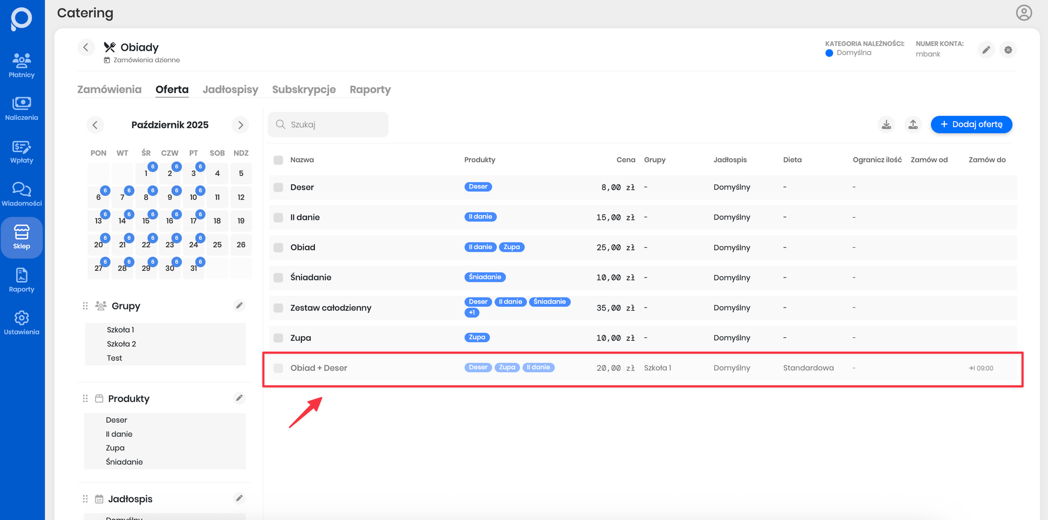1048x520 pixels.
Task: Edit the Grupy list with pencil icon
Action: [x=239, y=306]
